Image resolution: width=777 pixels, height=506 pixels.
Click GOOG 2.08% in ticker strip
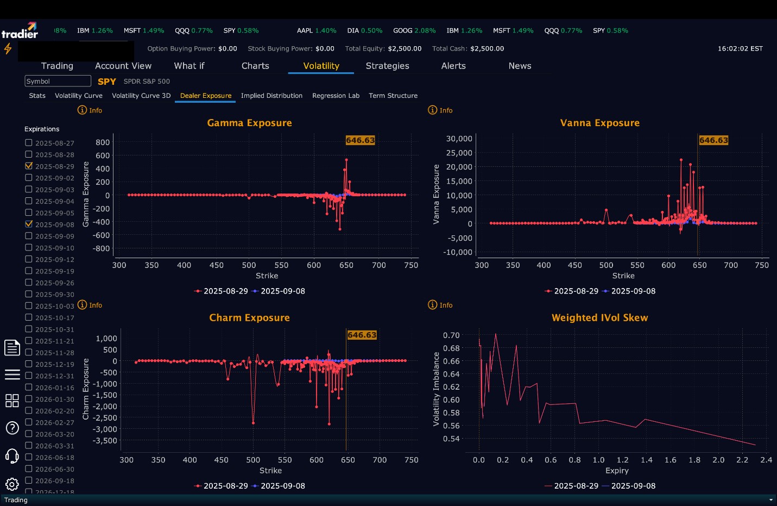point(414,31)
